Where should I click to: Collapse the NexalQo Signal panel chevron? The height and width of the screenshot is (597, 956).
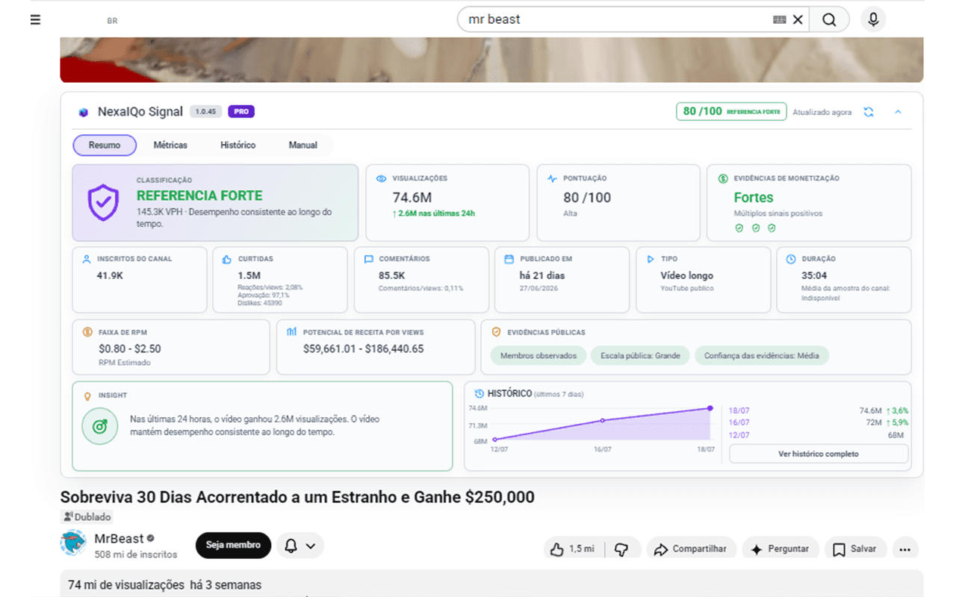[898, 112]
